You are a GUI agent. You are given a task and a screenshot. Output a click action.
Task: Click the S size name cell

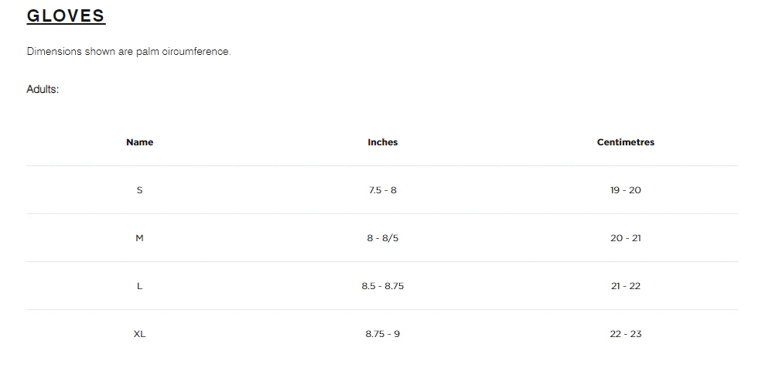pos(140,190)
